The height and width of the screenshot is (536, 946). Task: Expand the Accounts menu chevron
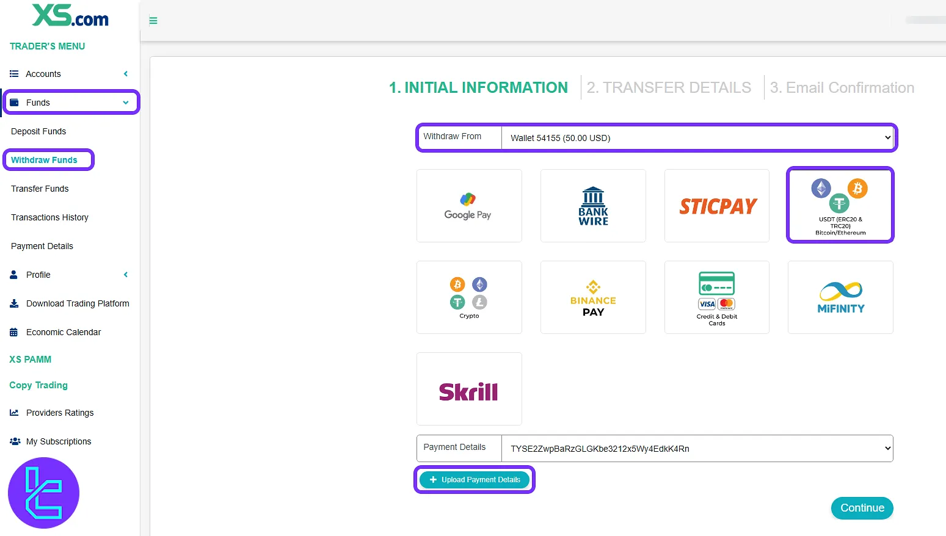[x=126, y=74]
